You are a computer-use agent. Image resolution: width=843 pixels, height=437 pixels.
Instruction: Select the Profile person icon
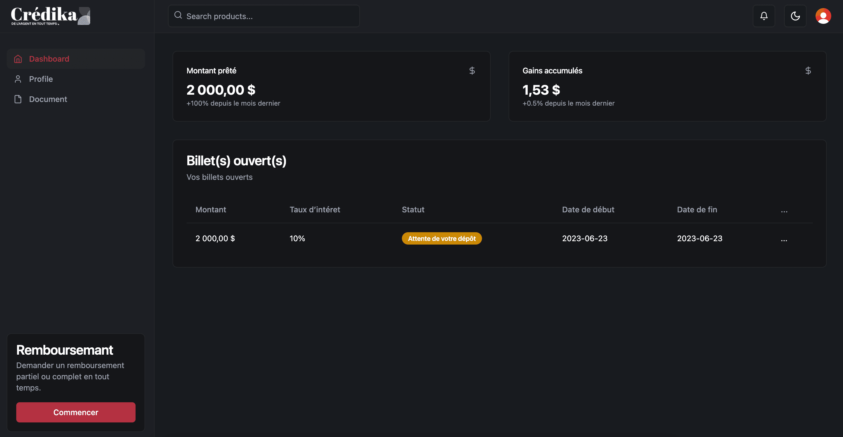click(18, 79)
